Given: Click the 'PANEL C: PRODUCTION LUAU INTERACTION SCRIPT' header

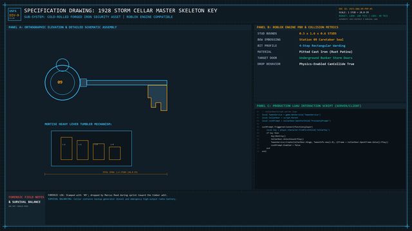Looking at the screenshot, I should coord(309,106).
